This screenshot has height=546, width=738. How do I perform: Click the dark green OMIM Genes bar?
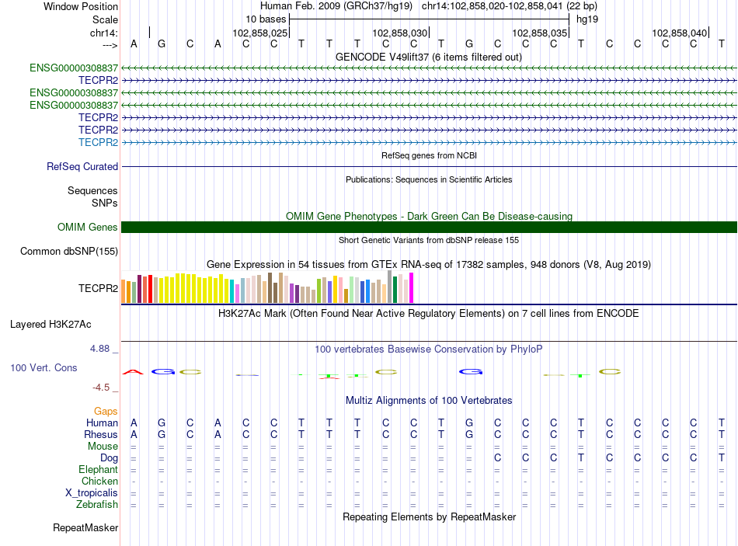click(429, 228)
